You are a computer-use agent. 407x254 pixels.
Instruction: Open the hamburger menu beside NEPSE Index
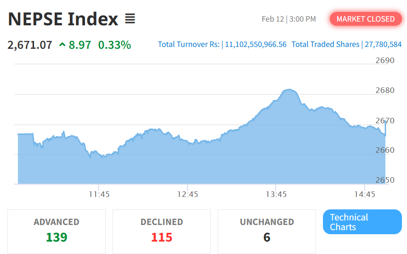[x=130, y=19]
